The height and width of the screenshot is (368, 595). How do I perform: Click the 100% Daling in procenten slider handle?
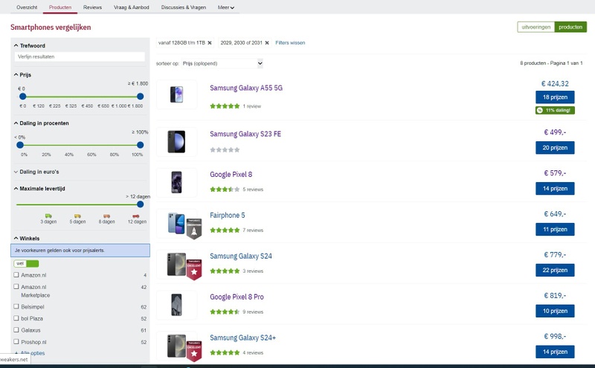140,145
